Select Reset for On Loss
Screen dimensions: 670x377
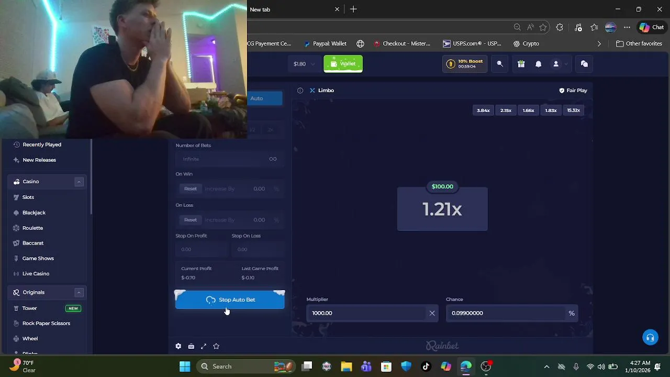point(191,220)
